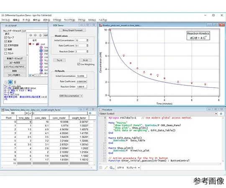Screen dimensions: 226x188
Task: Click the Data_Table window title icon
Action: point(3,110)
